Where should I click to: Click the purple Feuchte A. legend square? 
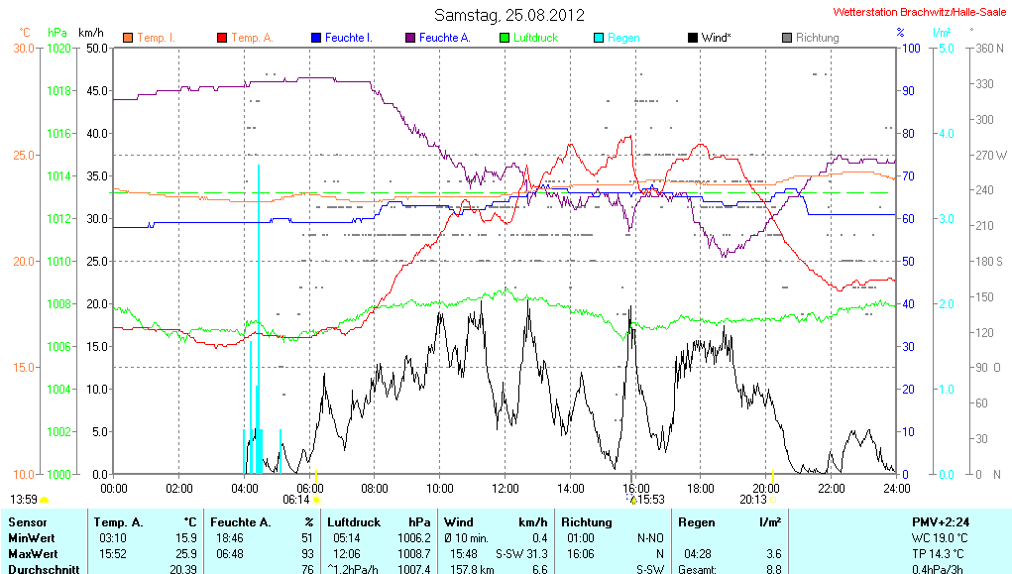coord(410,38)
